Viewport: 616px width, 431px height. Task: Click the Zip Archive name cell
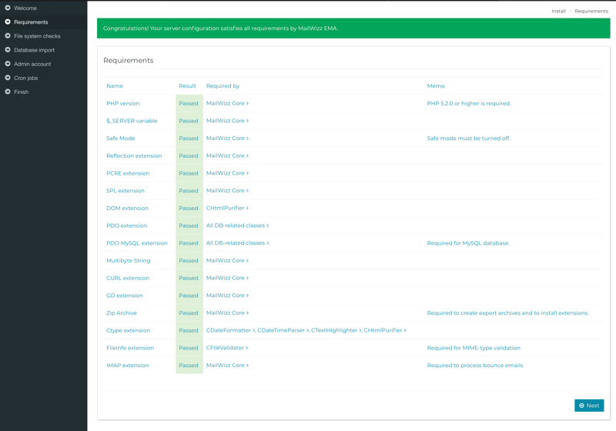[x=122, y=312]
